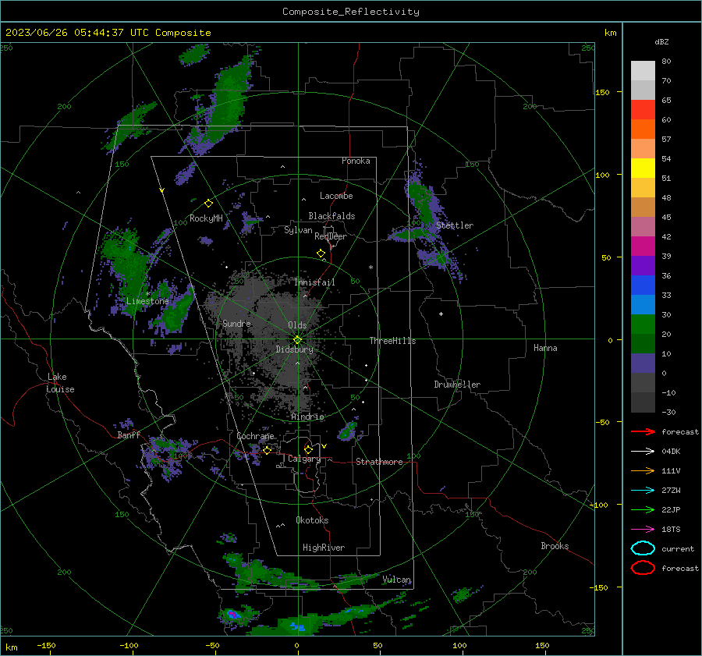This screenshot has height=656, width=702.
Task: Select the Strathmore label
Action: point(379,462)
